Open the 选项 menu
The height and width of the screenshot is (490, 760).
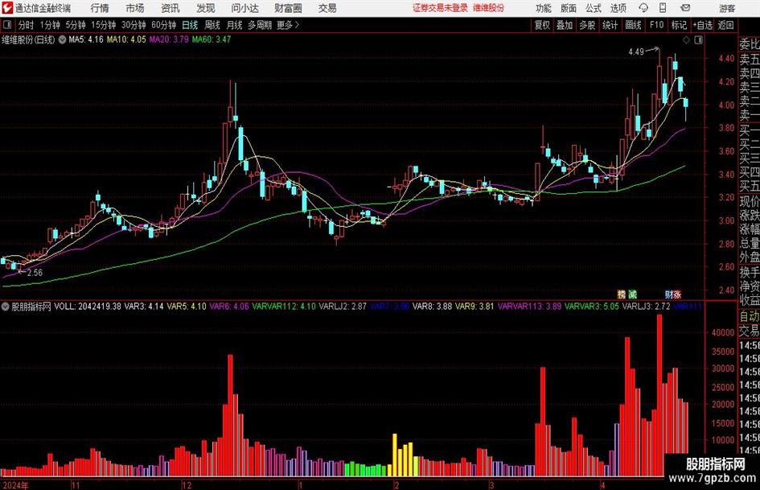click(x=618, y=8)
